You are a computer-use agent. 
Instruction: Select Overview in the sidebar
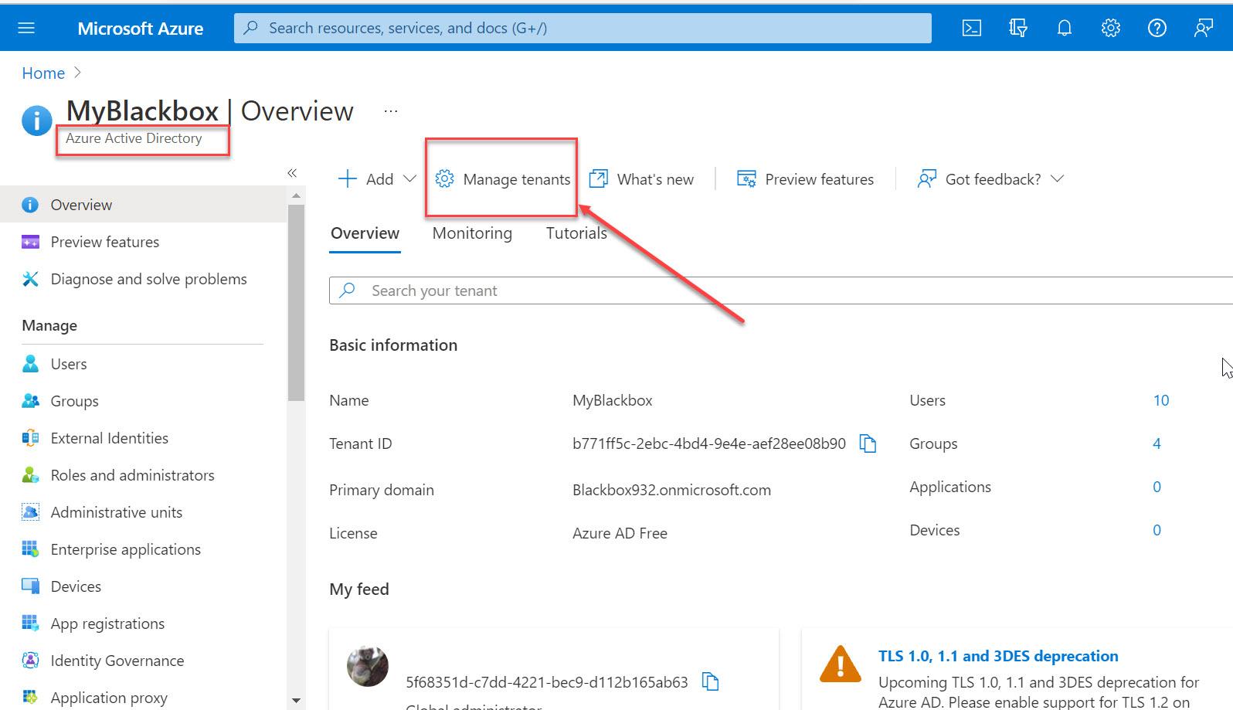coord(144,205)
